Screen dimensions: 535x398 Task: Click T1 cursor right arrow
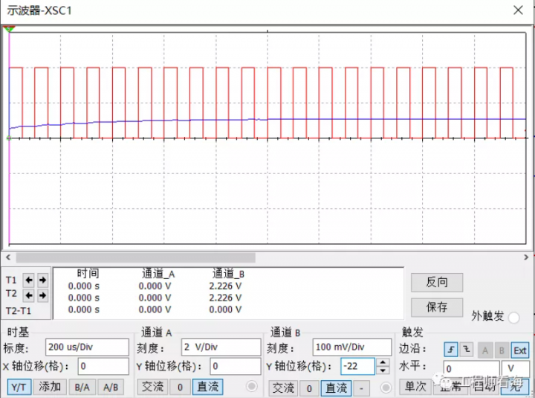42,280
